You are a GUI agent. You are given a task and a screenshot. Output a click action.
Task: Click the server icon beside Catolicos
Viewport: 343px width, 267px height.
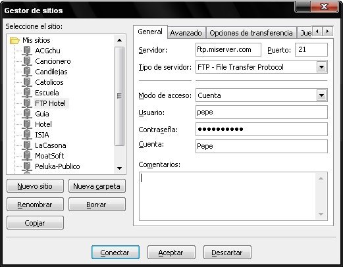point(27,82)
